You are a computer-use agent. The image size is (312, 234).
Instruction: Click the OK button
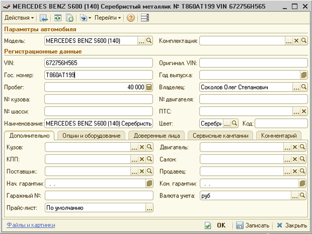pos(216,226)
